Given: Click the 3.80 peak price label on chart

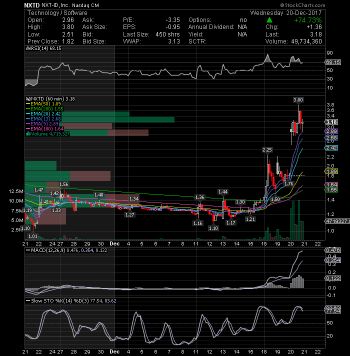Looking at the screenshot, I should pyautogui.click(x=298, y=99).
